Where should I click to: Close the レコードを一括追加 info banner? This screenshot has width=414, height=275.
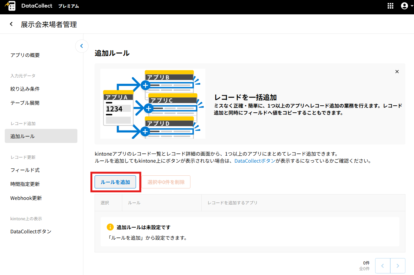(x=397, y=72)
